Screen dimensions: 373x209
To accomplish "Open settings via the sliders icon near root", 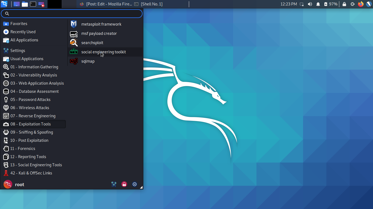I will (x=114, y=184).
